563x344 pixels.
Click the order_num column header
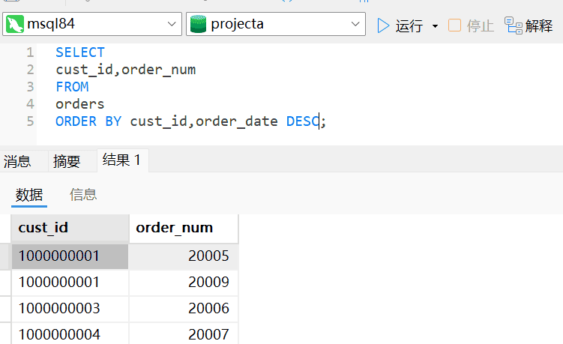(184, 228)
